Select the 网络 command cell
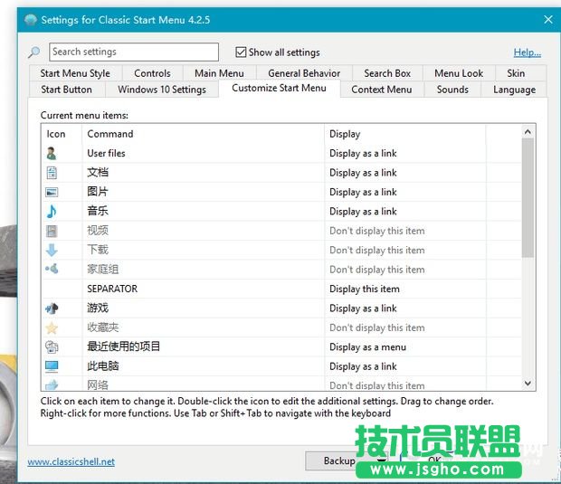The width and height of the screenshot is (561, 484). click(204, 384)
